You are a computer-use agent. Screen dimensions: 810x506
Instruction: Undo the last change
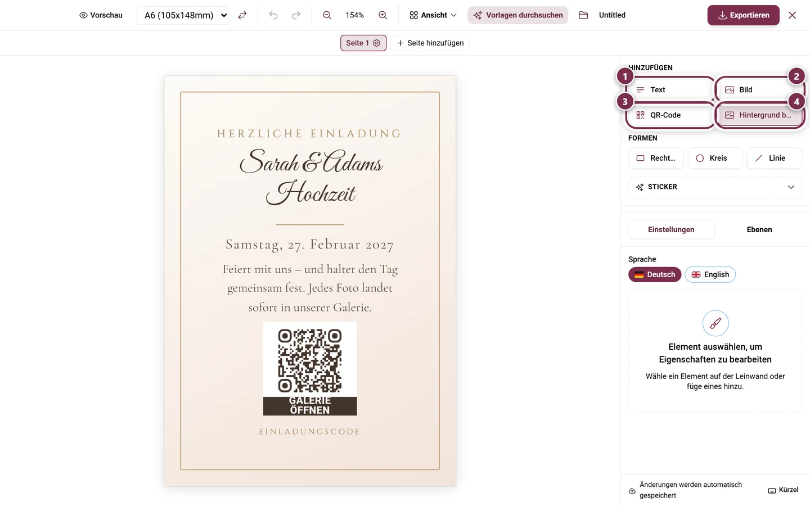pyautogui.click(x=273, y=15)
